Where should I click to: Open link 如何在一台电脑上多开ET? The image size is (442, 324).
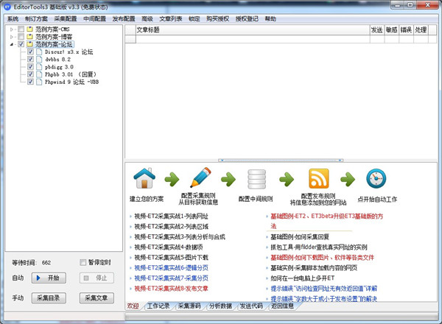[303, 278]
